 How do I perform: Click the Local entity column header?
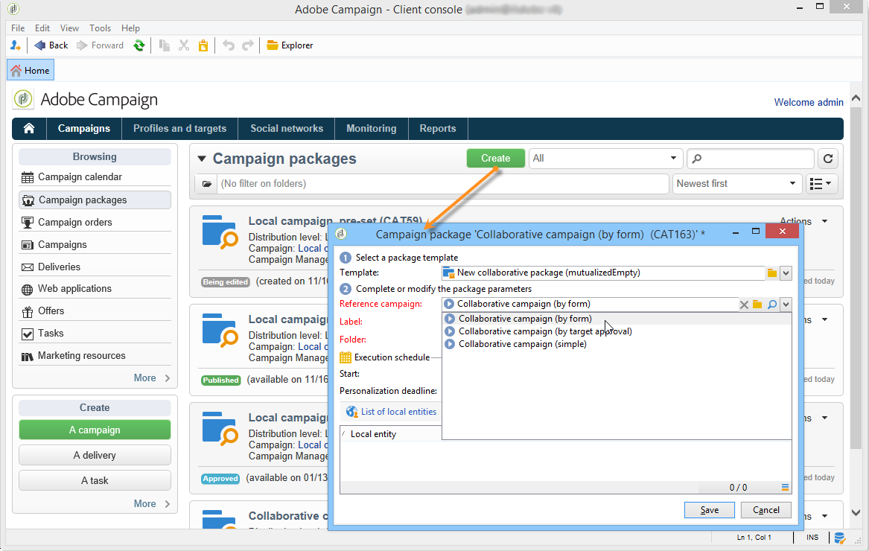pyautogui.click(x=391, y=434)
